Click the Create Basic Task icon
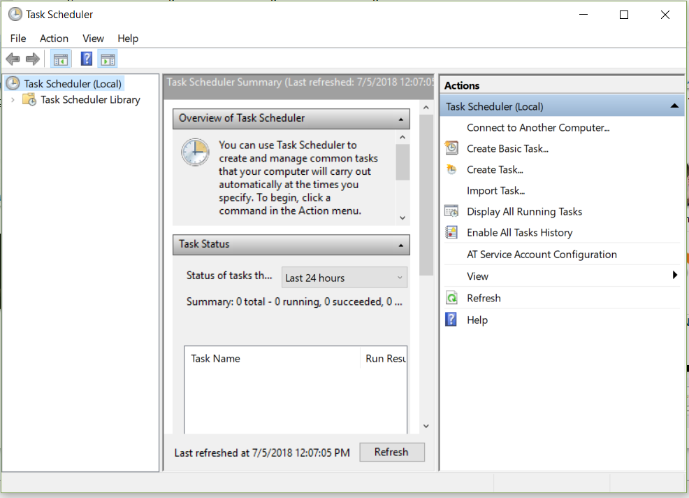The width and height of the screenshot is (689, 498). tap(451, 148)
